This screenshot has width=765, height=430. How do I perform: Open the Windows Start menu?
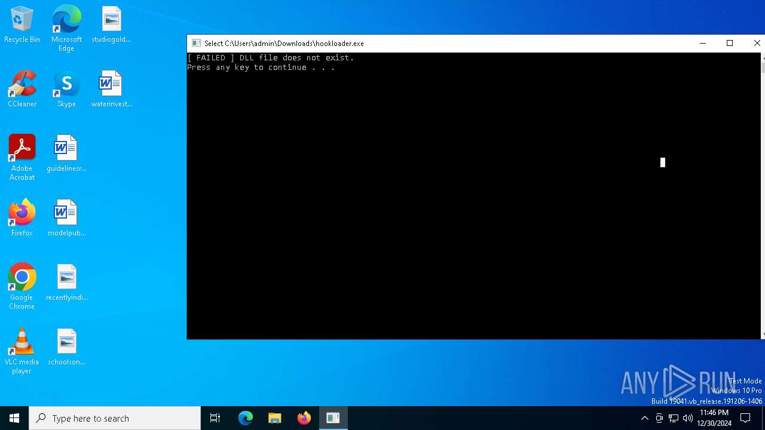[x=14, y=418]
